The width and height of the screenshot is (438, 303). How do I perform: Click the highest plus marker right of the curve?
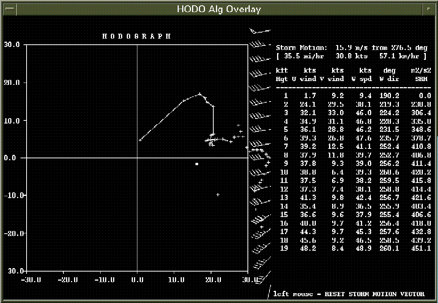(238, 125)
